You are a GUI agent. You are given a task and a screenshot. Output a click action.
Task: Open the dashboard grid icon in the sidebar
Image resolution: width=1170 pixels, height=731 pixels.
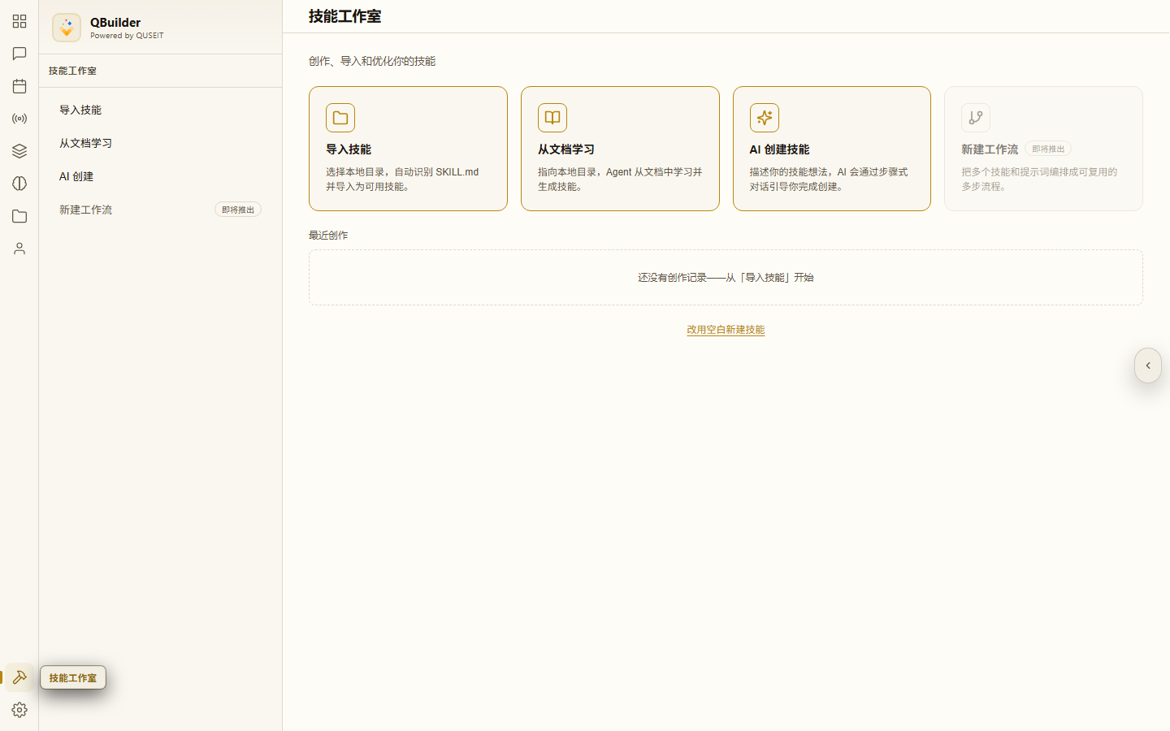pyautogui.click(x=19, y=21)
